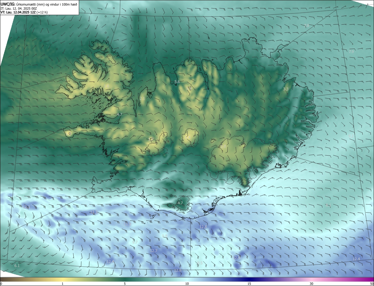Click the 8.1 value southeast of Iceland
Image resolution: width=374 pixels, height=286 pixels.
(328, 205)
